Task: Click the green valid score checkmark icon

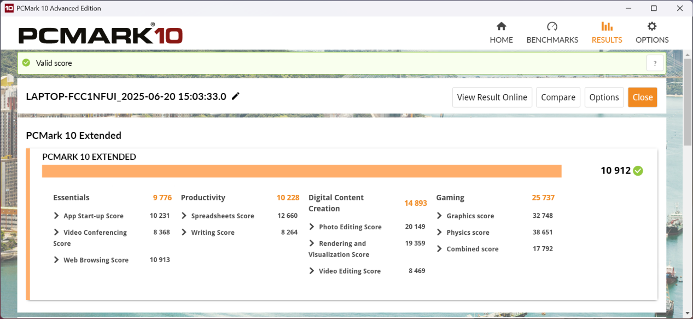Action: pos(26,63)
